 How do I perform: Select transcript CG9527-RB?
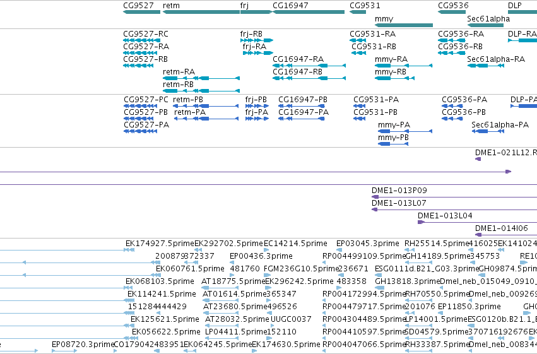click(138, 66)
